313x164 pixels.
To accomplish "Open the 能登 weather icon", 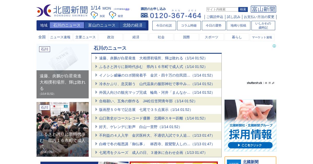I will coord(112,15).
